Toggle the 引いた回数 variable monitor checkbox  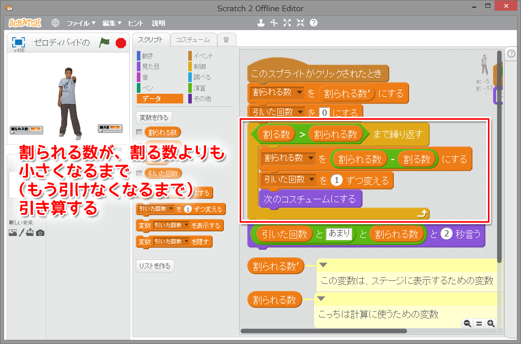pyautogui.click(x=139, y=173)
